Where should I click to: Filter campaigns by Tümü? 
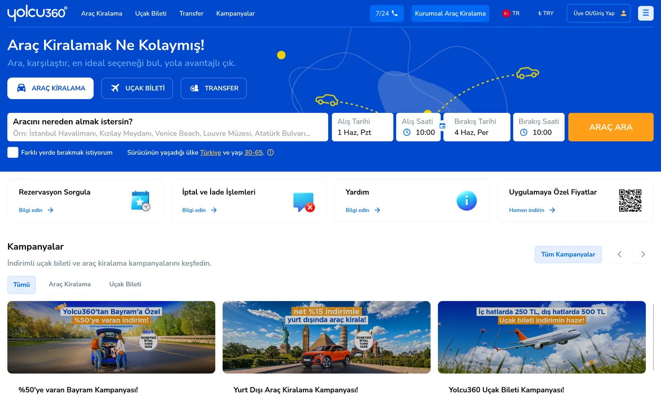(22, 285)
